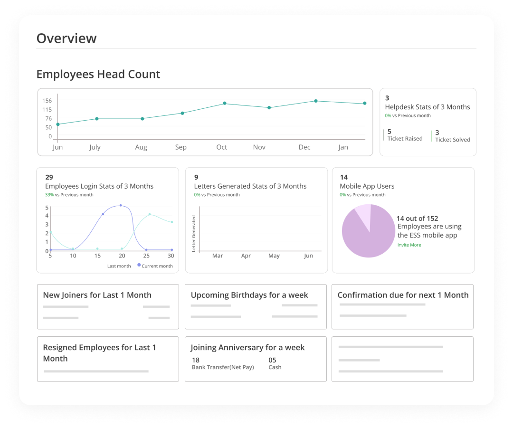
Task: Click Letters Generated Stats of 3 Months title
Action: tap(250, 186)
